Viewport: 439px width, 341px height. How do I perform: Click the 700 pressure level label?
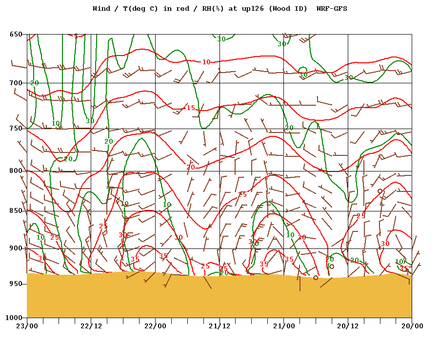point(16,83)
